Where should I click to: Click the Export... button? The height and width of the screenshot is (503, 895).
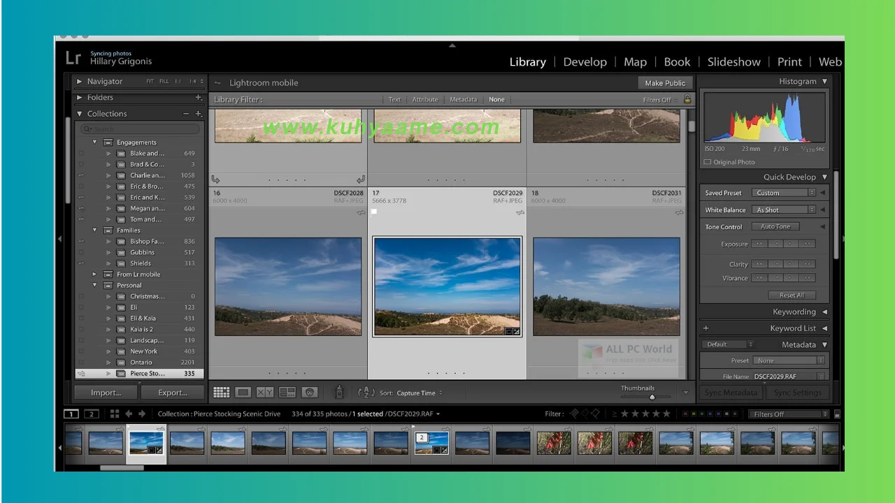click(x=172, y=393)
